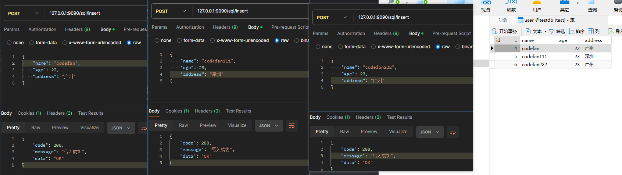Click the Visualize button in rightmost response
The height and width of the screenshot is (175, 622).
click(x=398, y=132)
